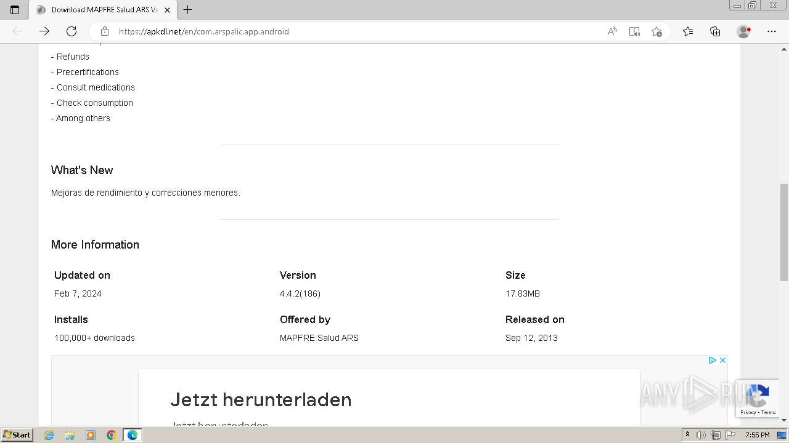
Task: Close the Download MAPFRE Salud ARS tab
Action: point(167,10)
